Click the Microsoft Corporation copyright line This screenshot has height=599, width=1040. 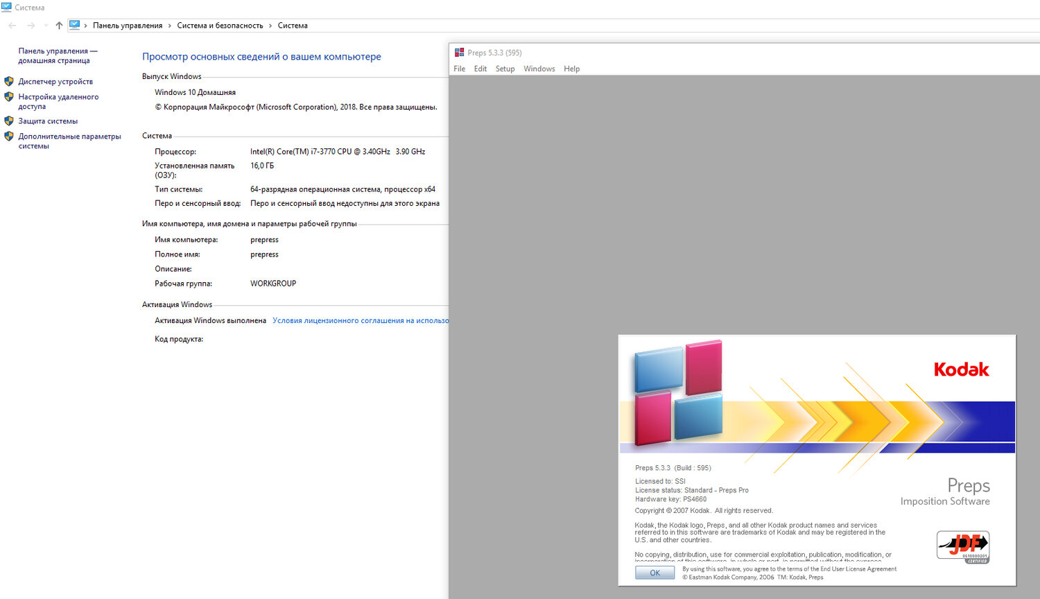tap(296, 107)
